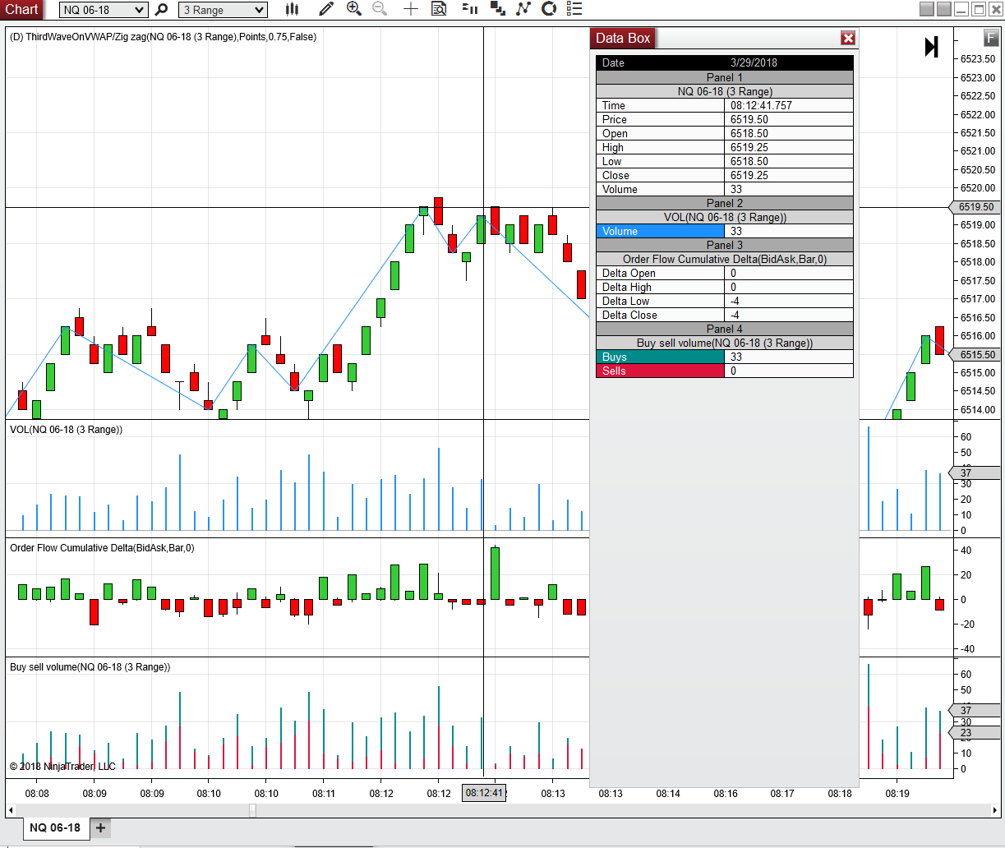Click Buy sell volume chart panel label
The width and height of the screenshot is (1005, 848).
[x=90, y=666]
